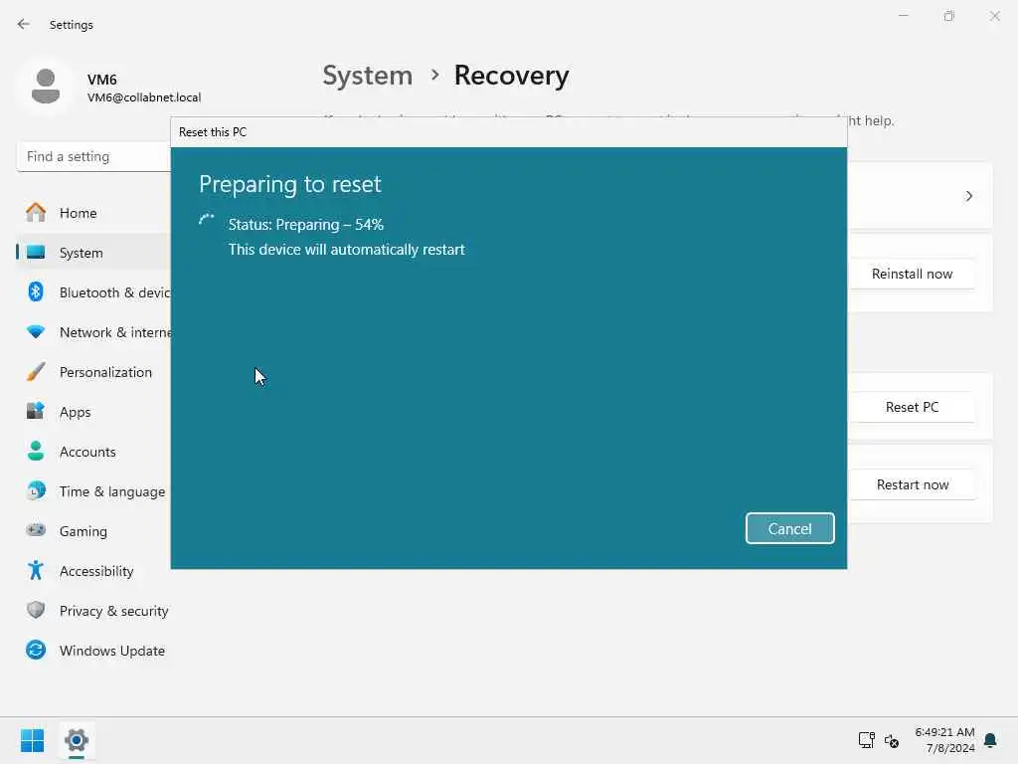Click the muted volume tray icon
The height and width of the screenshot is (764, 1018).
coord(892,740)
